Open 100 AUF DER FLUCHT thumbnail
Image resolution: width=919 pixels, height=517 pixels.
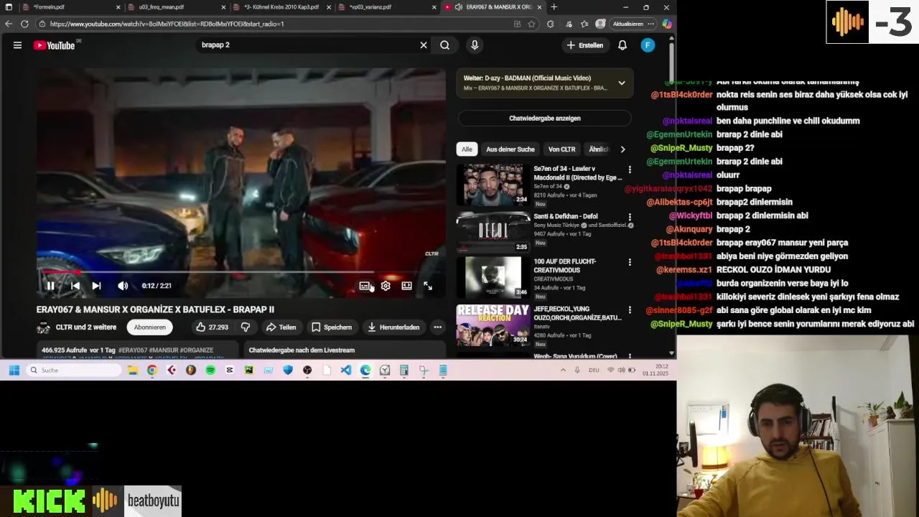(493, 277)
